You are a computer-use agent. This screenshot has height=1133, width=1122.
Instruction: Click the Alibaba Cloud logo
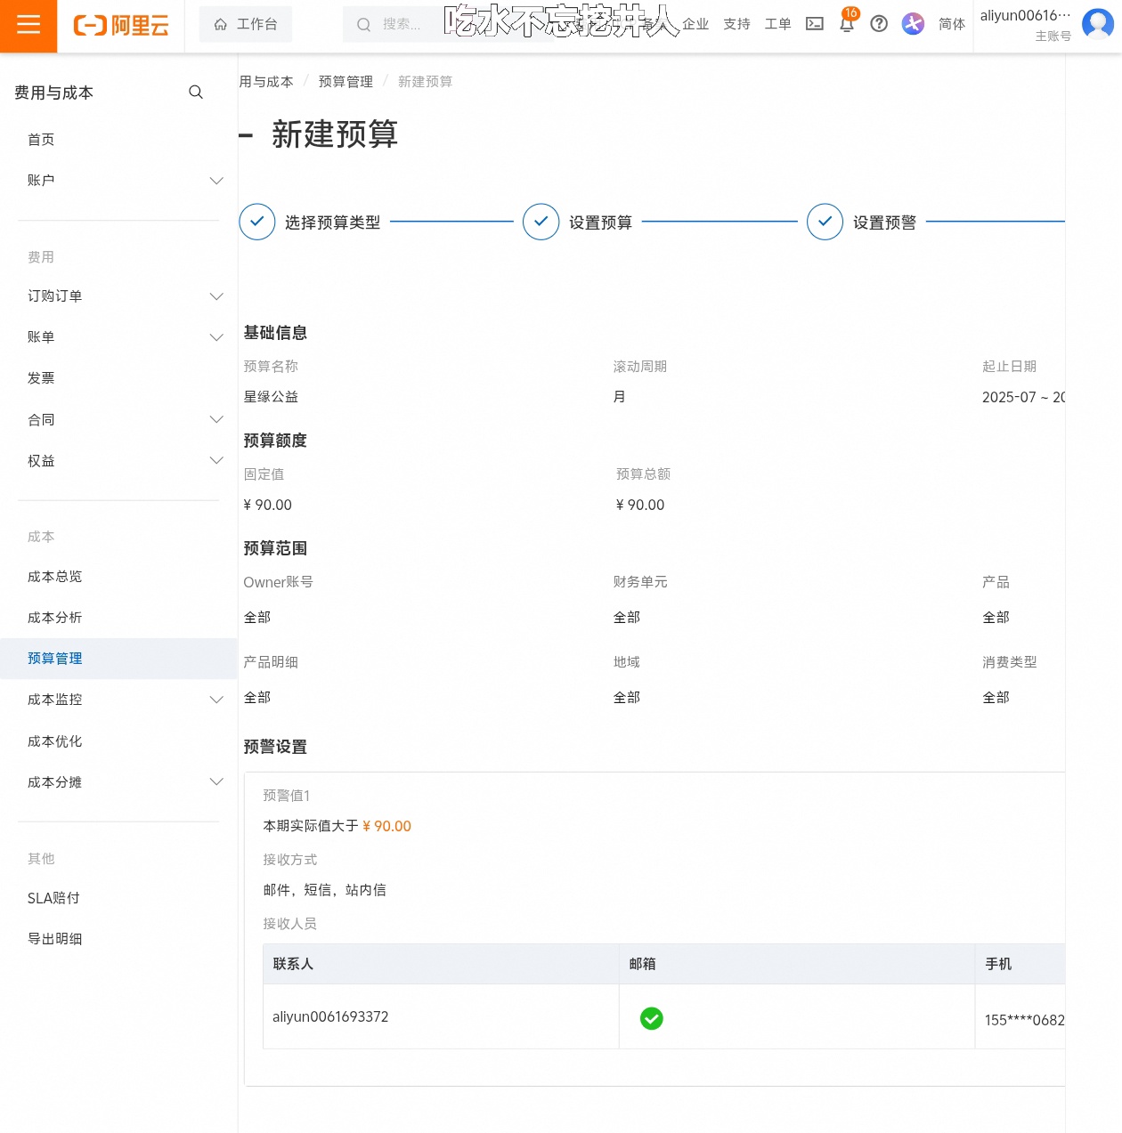coord(121,26)
